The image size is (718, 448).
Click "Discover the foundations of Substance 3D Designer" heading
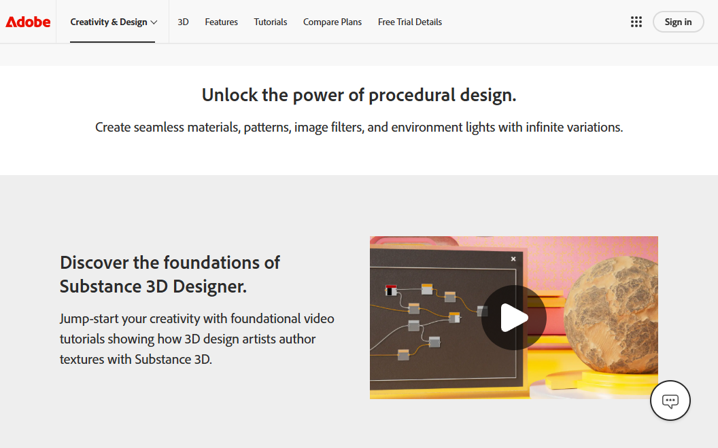coord(170,274)
